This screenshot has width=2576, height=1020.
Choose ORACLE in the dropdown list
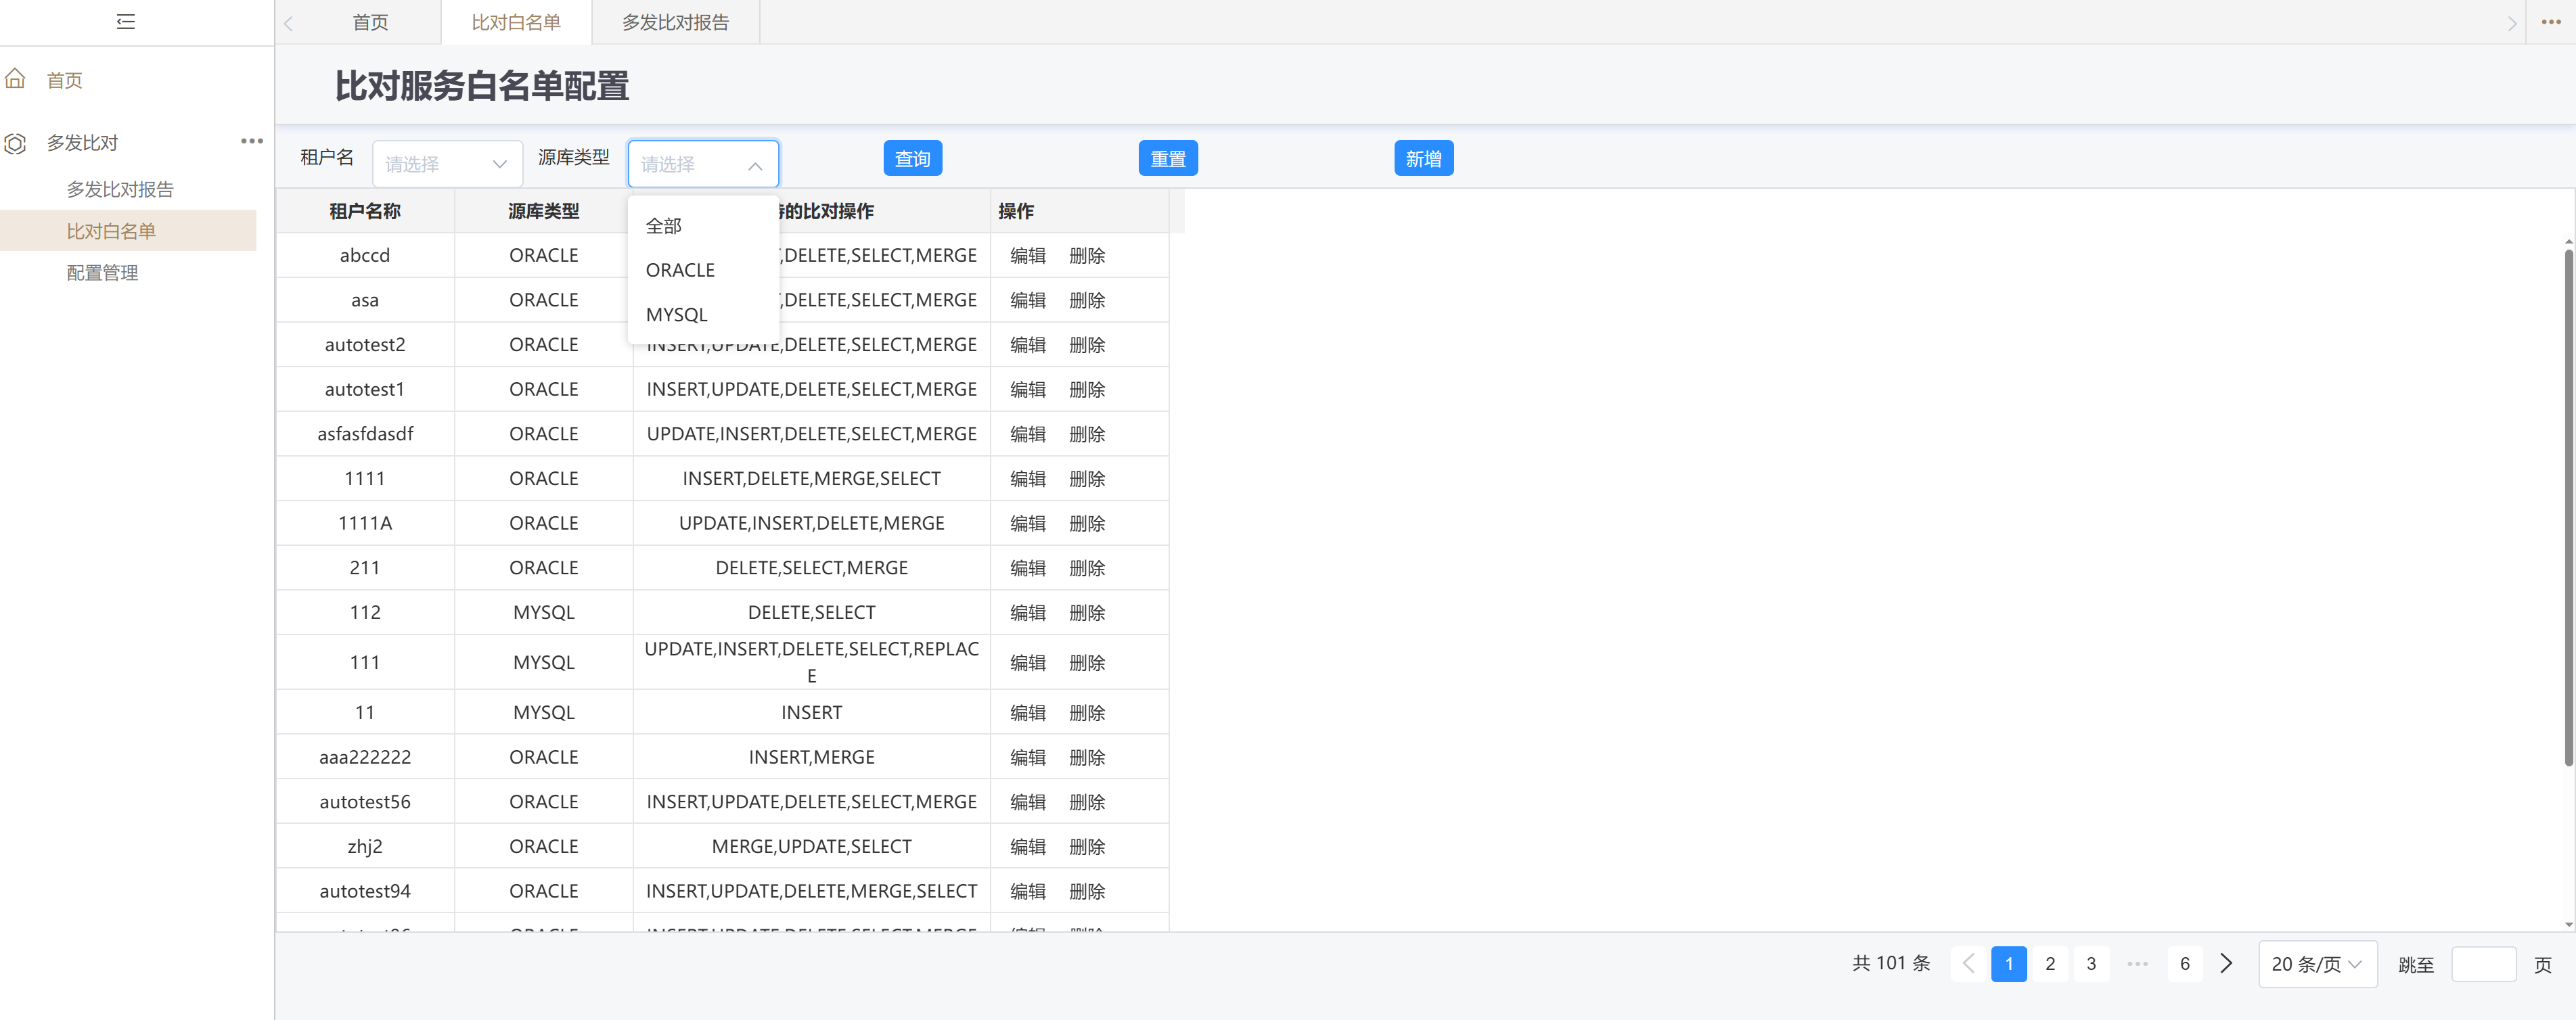(680, 270)
